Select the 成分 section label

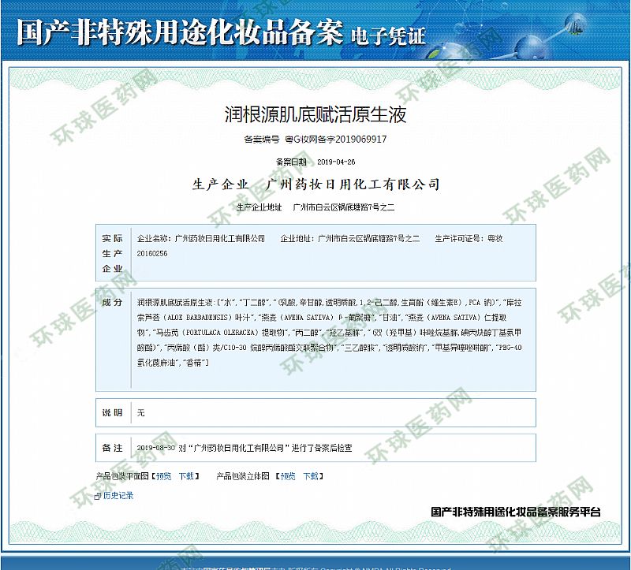pos(112,302)
